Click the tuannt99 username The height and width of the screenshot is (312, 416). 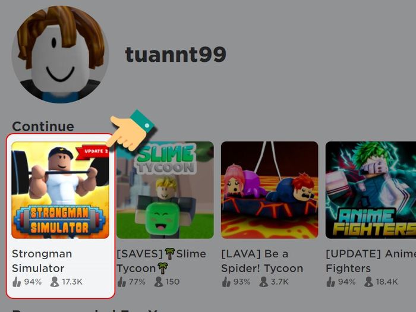point(176,54)
